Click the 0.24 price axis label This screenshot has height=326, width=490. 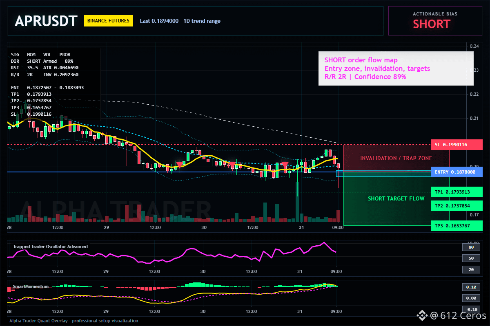click(x=473, y=46)
